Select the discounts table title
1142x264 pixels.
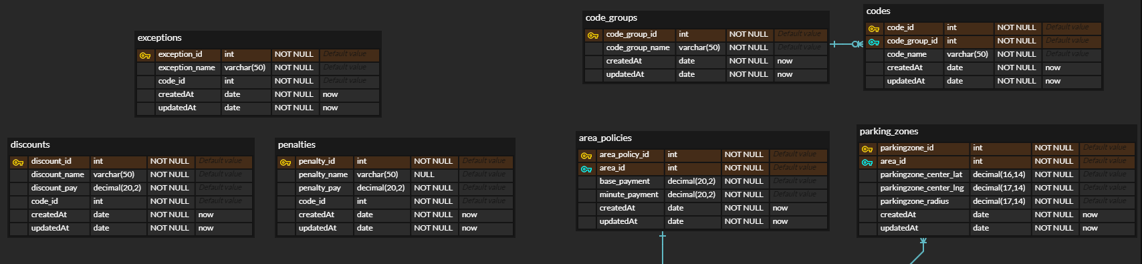(x=30, y=145)
